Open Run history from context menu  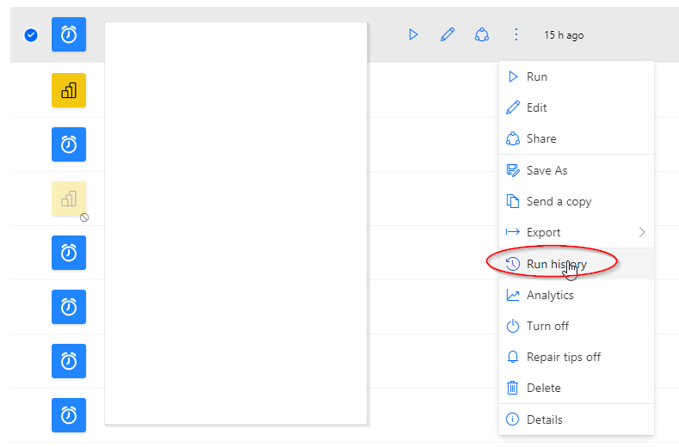(556, 264)
